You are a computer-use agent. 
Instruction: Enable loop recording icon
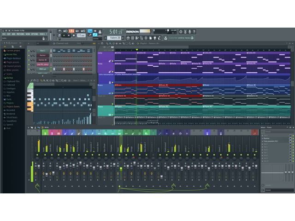(x=83, y=31)
